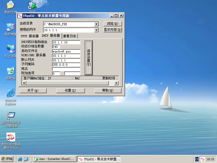Click 保存设置(V) save settings button
Screen dimensions: 217x163
[x=88, y=58]
